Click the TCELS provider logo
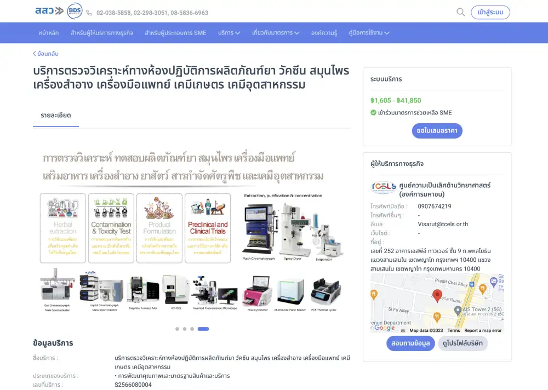548x390 pixels. [x=384, y=188]
